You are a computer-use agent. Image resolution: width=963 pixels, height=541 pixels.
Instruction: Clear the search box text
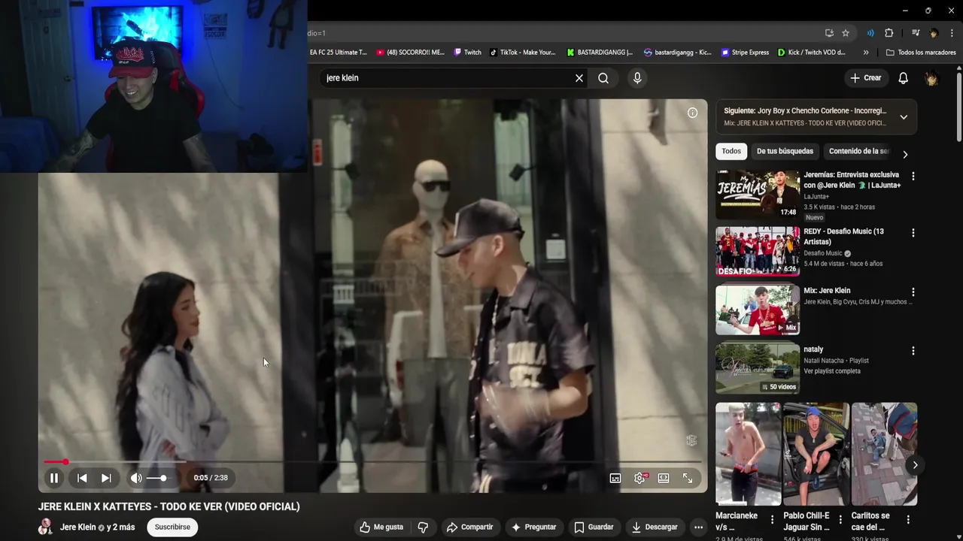pyautogui.click(x=579, y=78)
